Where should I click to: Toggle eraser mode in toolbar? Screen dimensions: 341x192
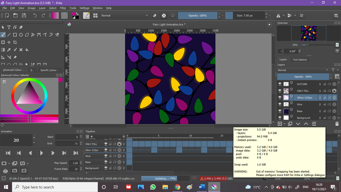pyautogui.click(x=155, y=15)
